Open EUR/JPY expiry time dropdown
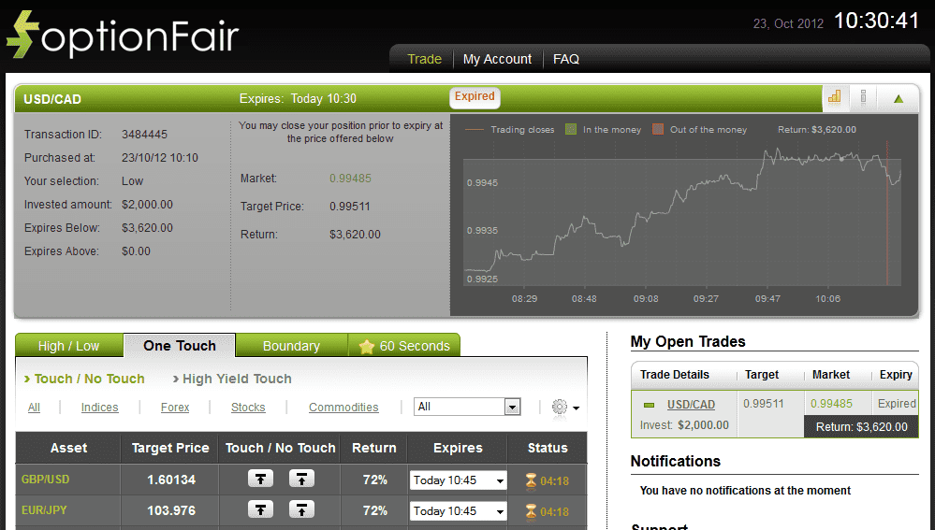 tap(458, 511)
